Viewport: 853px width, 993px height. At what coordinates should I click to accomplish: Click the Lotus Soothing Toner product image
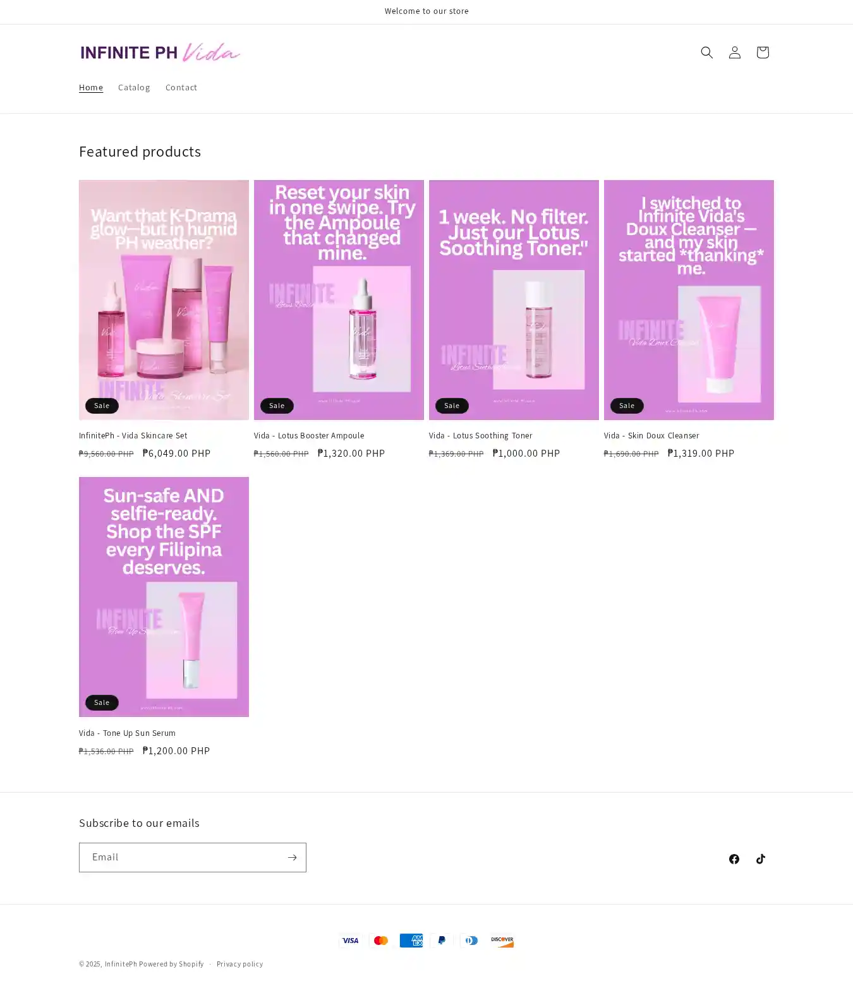(514, 300)
